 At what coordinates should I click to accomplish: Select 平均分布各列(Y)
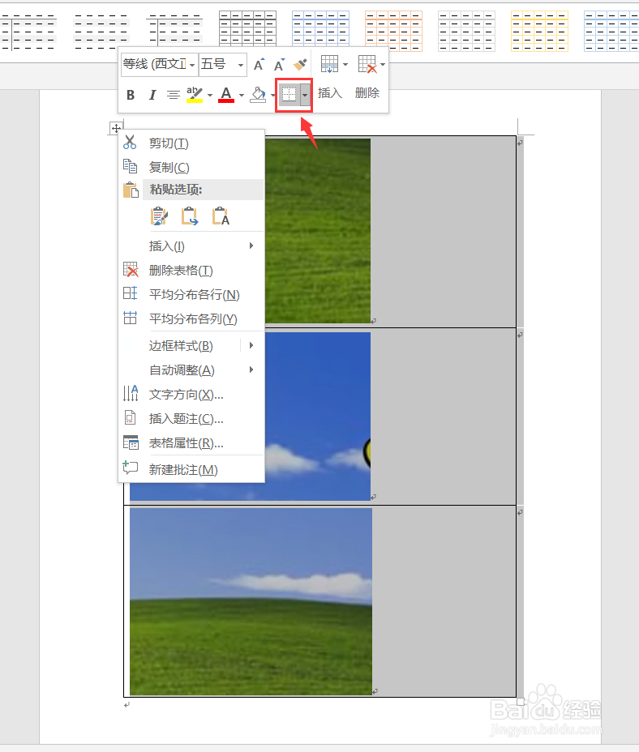click(x=193, y=319)
